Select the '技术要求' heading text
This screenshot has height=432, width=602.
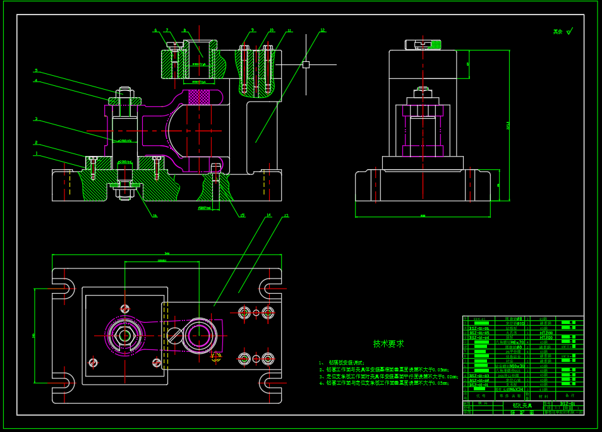pyautogui.click(x=388, y=344)
